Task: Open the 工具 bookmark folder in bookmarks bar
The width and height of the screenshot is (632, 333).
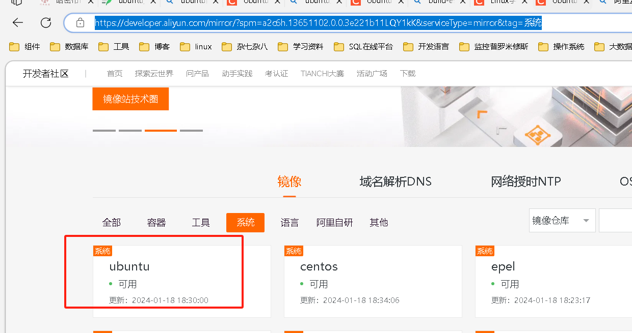Action: (114, 47)
